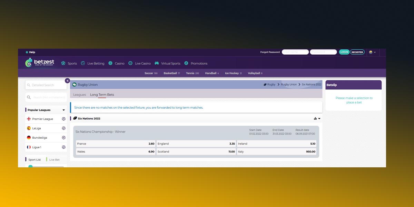Switch to the Live Bet tab
The width and height of the screenshot is (414, 207).
[x=54, y=160]
